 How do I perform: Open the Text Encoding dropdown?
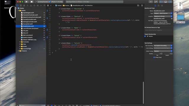(163, 46)
